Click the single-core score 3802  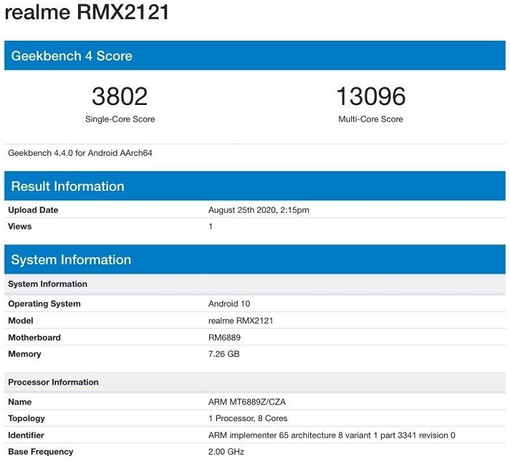tap(119, 96)
